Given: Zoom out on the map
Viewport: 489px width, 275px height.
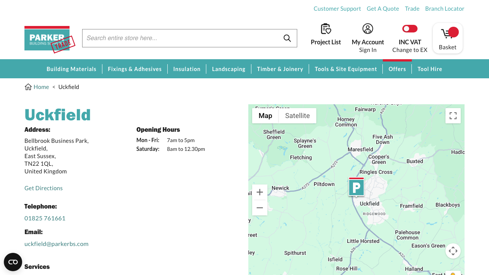Looking at the screenshot, I should click(x=260, y=208).
